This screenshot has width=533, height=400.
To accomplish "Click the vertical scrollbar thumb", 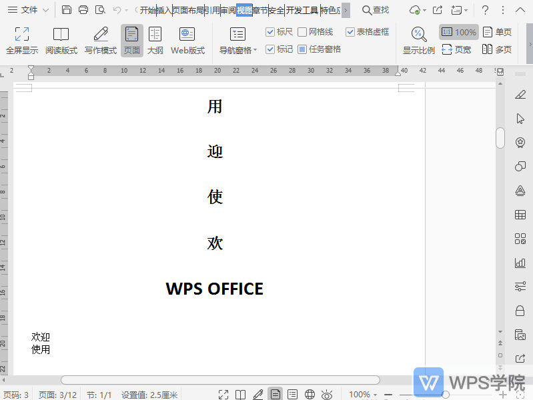I will coord(500,137).
